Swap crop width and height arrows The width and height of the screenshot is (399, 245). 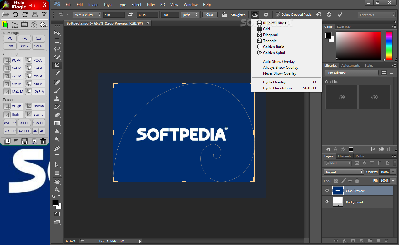(x=131, y=15)
